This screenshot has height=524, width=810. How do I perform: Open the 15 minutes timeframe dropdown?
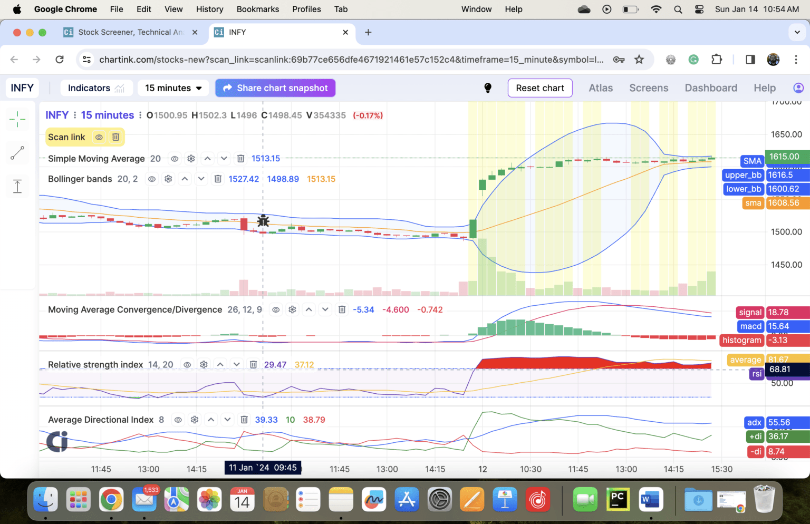[x=173, y=88]
